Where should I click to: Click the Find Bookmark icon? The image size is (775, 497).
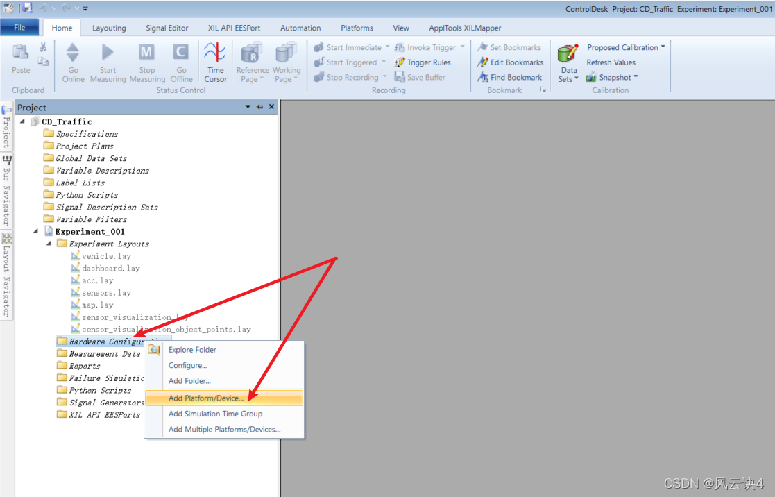click(484, 78)
